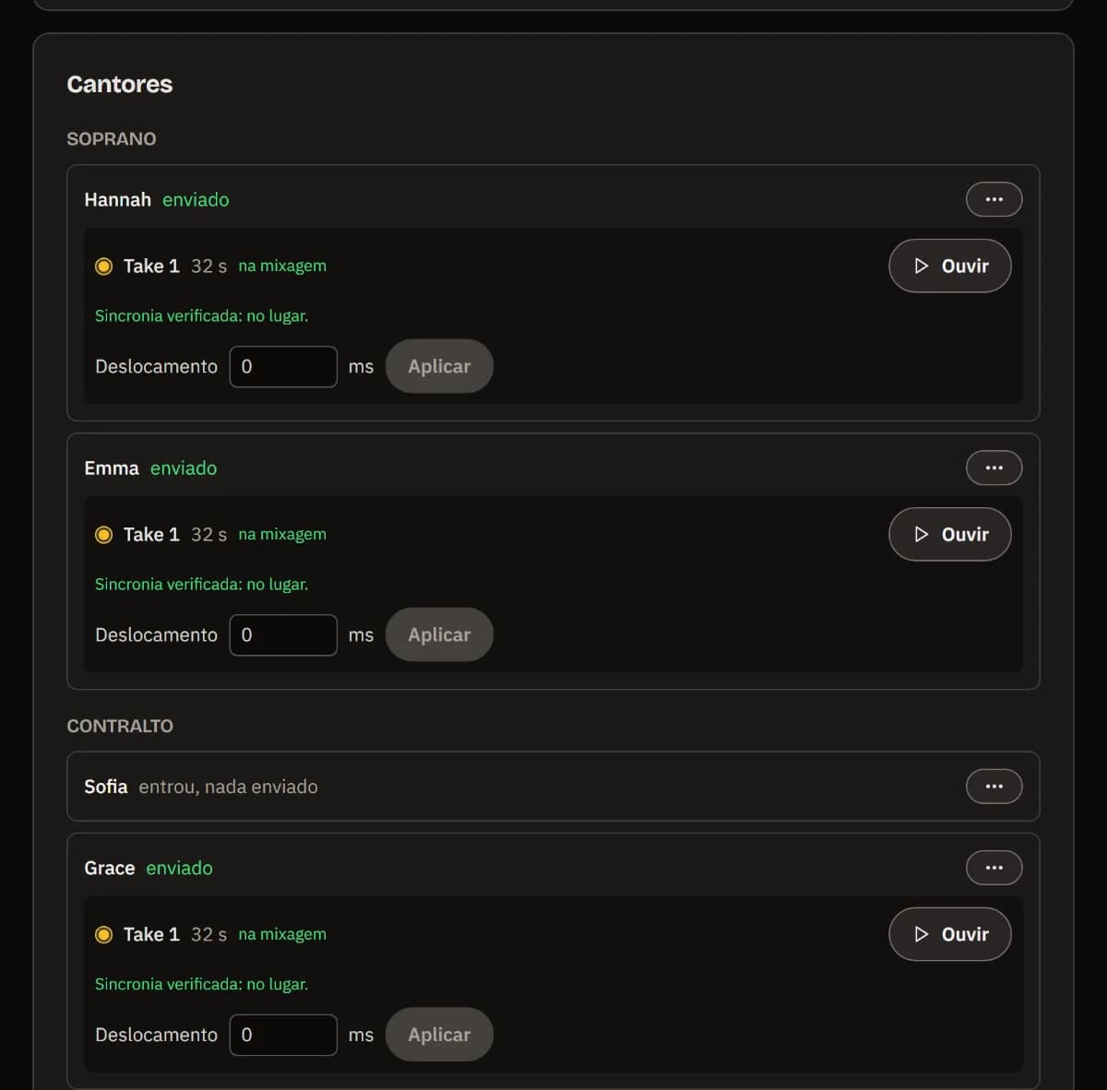Open Hannah's three-dot options menu
1107x1090 pixels.
994,199
